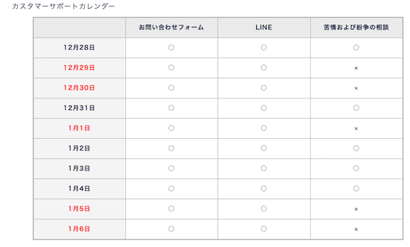Image resolution: width=410 pixels, height=247 pixels.
Task: Click the カスタマーサポートカレンダー heading
Action: click(x=64, y=6)
